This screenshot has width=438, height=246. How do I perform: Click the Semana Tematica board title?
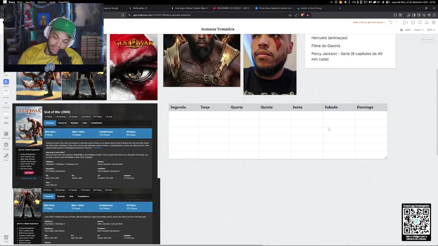click(218, 29)
